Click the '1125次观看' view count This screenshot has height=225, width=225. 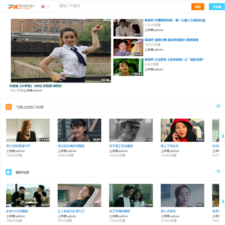[152, 25]
